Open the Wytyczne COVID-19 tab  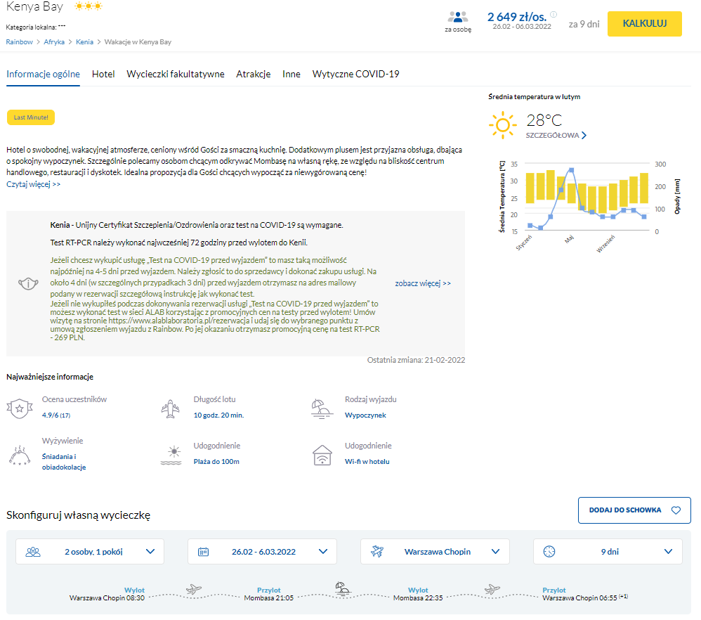coord(355,74)
